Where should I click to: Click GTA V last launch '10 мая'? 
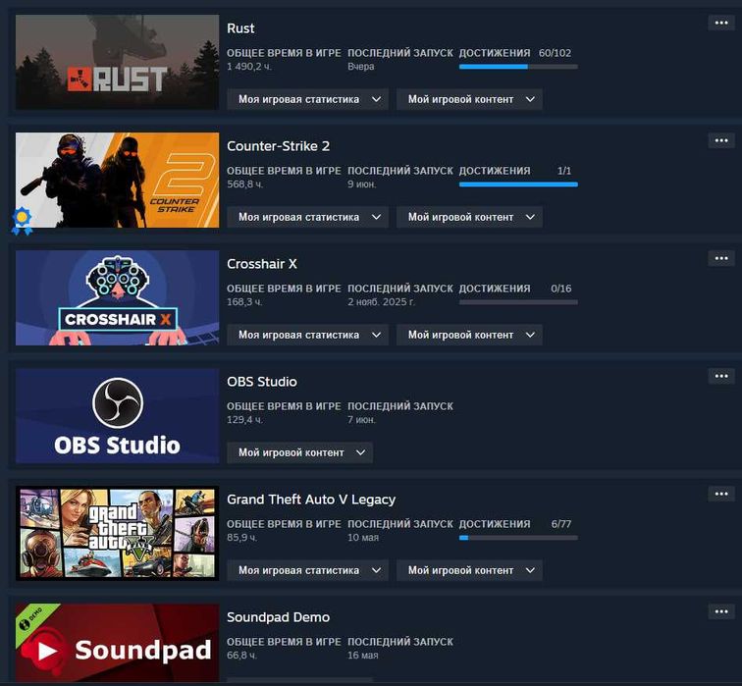tap(363, 538)
